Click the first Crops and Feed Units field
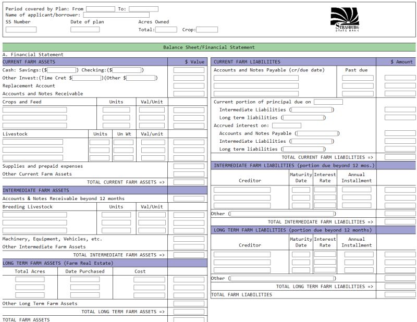Screen dimensions: 417x322 tap(116, 110)
